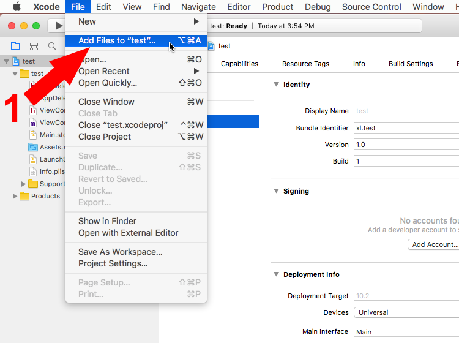This screenshot has width=459, height=343.
Task: Collapse the Identity section
Action: tap(276, 85)
